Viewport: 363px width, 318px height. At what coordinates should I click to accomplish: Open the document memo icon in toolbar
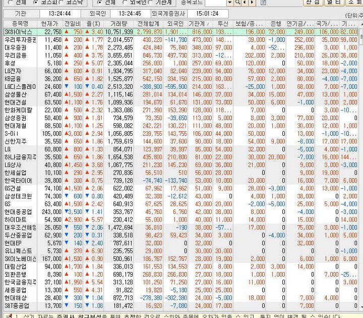click(263, 3)
